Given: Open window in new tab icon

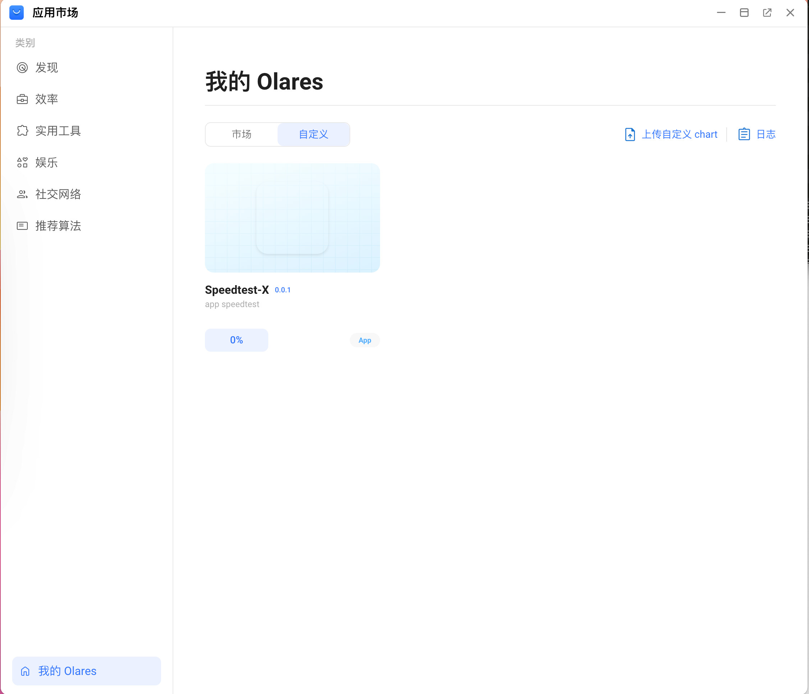Looking at the screenshot, I should coord(767,13).
